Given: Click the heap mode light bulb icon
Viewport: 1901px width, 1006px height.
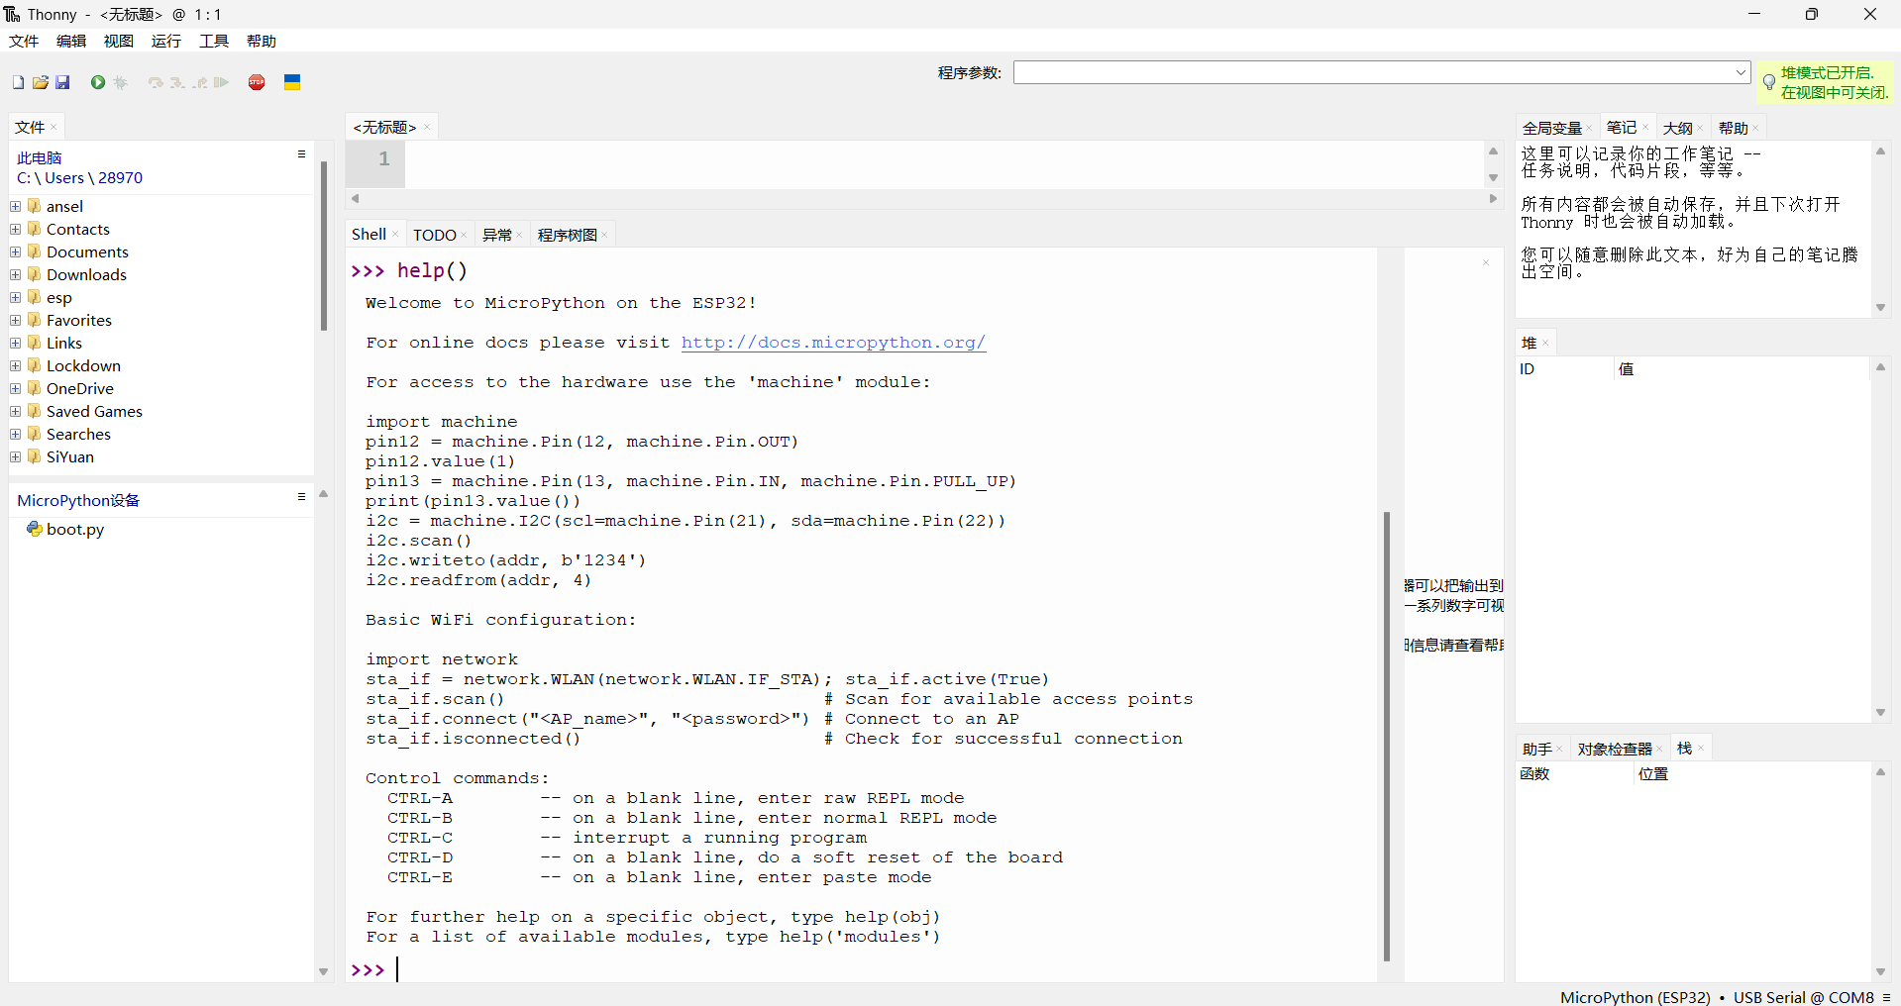Looking at the screenshot, I should tap(1769, 82).
